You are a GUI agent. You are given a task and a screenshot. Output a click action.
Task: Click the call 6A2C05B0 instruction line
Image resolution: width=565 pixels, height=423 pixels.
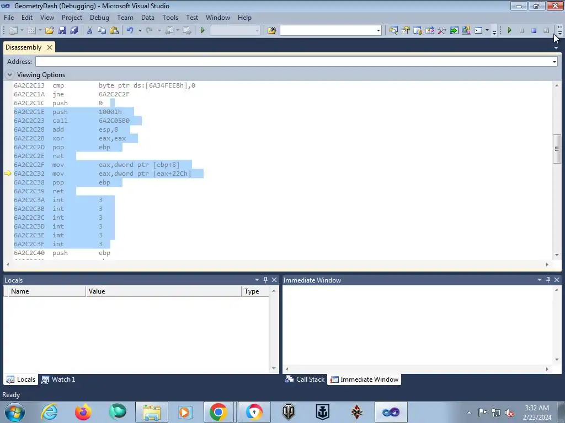point(72,121)
